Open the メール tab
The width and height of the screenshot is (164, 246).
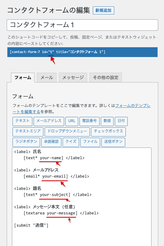pyautogui.click(x=47, y=78)
